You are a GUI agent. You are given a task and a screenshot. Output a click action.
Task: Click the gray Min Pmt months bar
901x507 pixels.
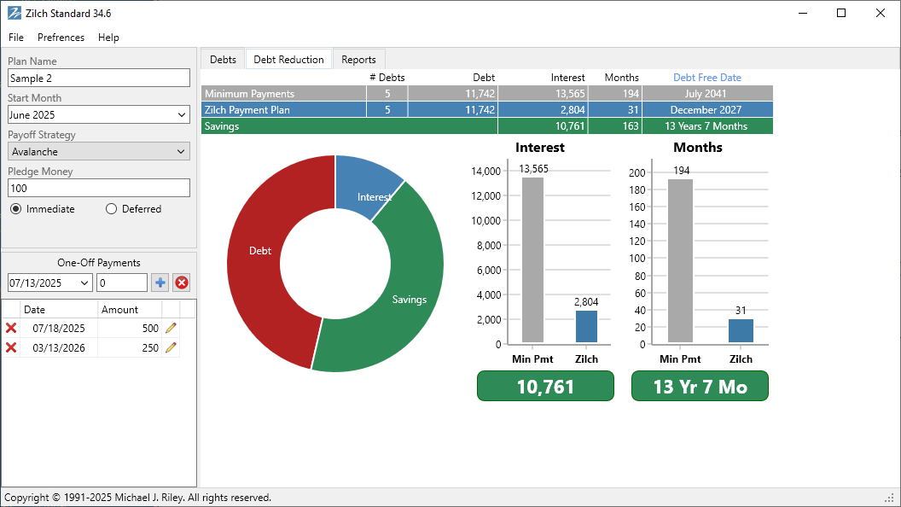pos(680,261)
